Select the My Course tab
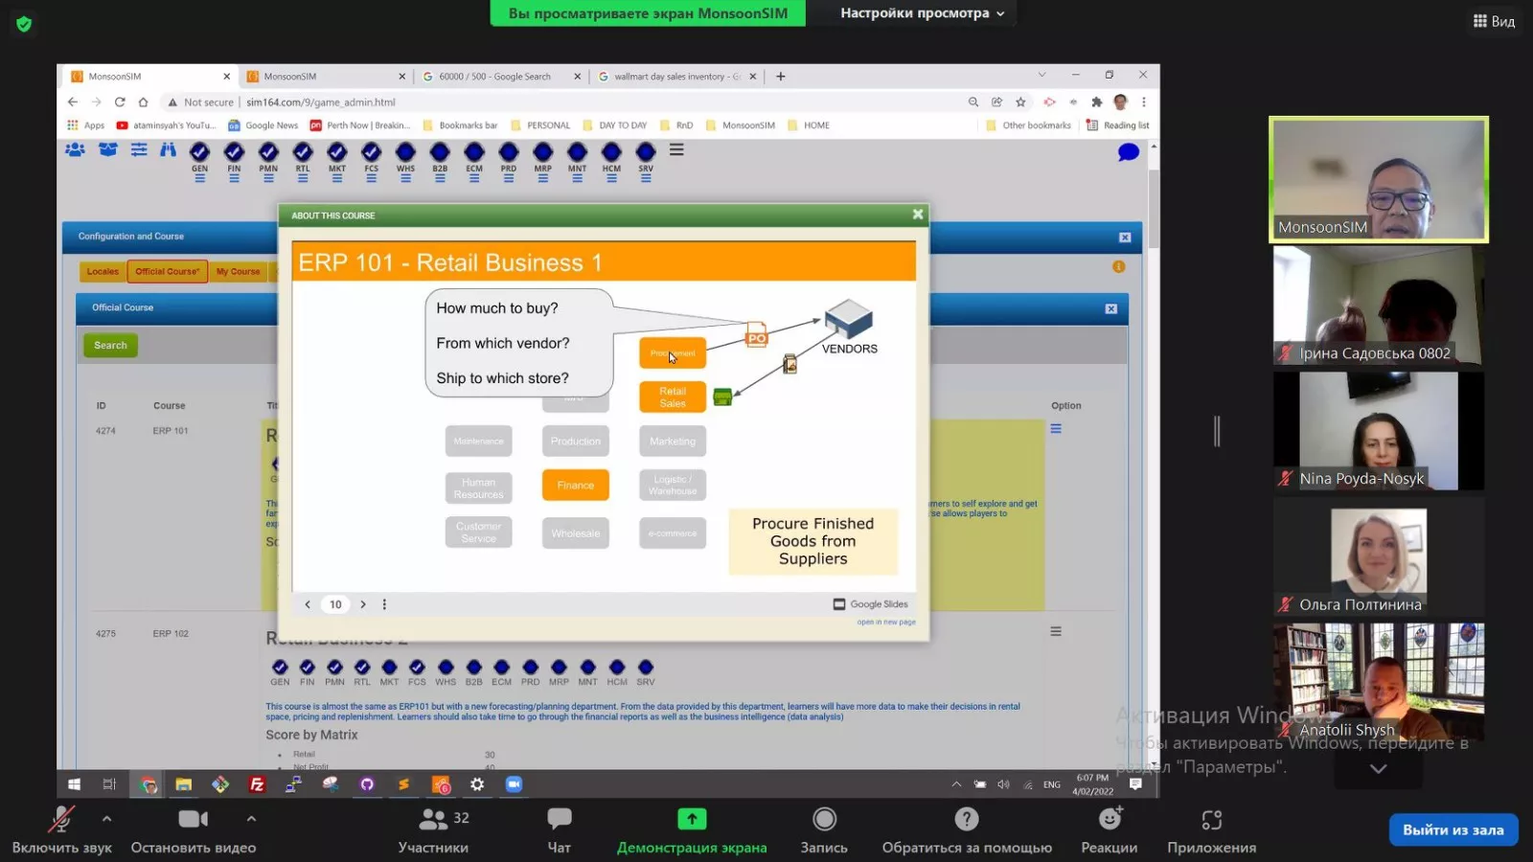Screen dimensions: 1533x862 point(238,272)
